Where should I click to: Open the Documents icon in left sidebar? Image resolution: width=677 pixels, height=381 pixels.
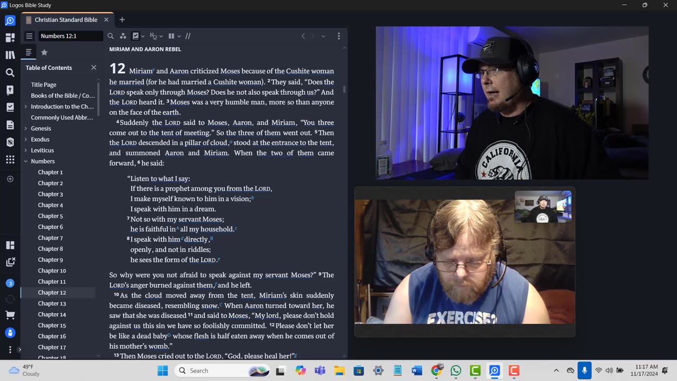[x=10, y=125]
